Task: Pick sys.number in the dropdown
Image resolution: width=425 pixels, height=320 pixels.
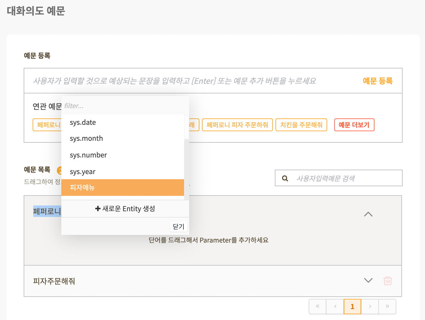Action: pos(123,155)
